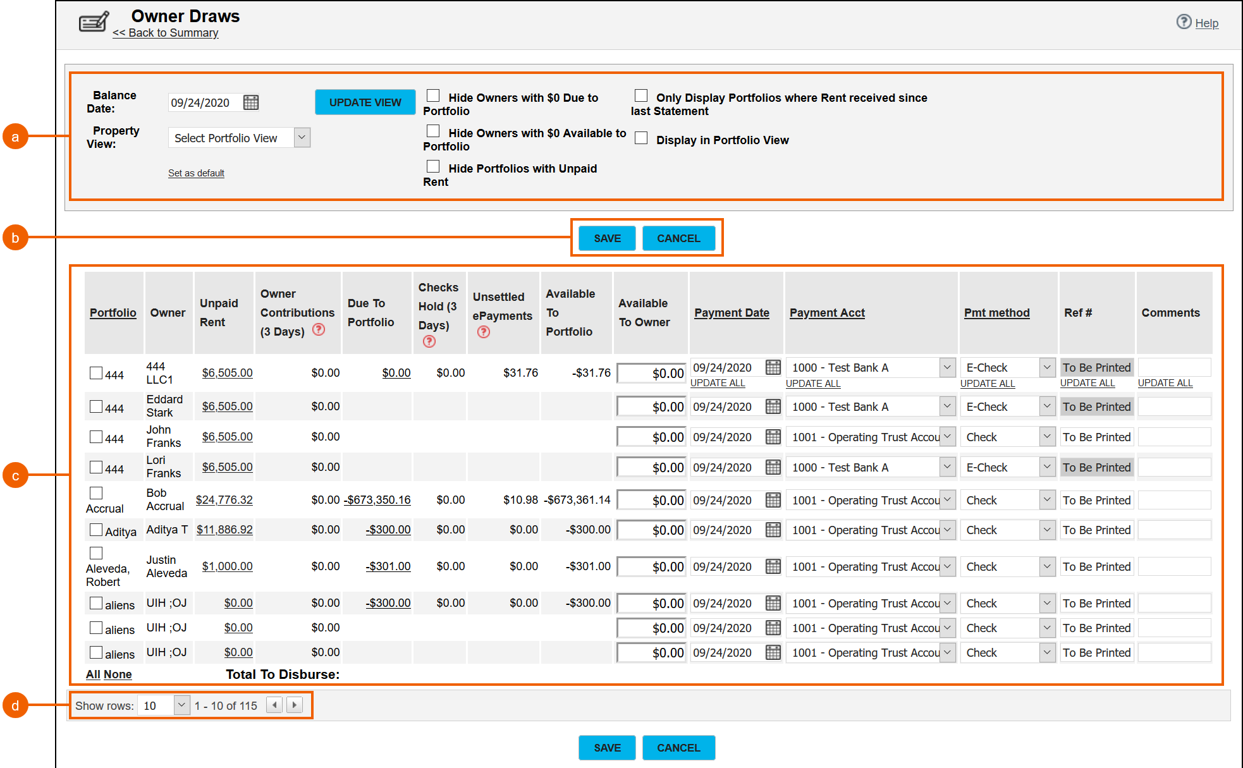Sort by the Payment Date column header

[732, 313]
